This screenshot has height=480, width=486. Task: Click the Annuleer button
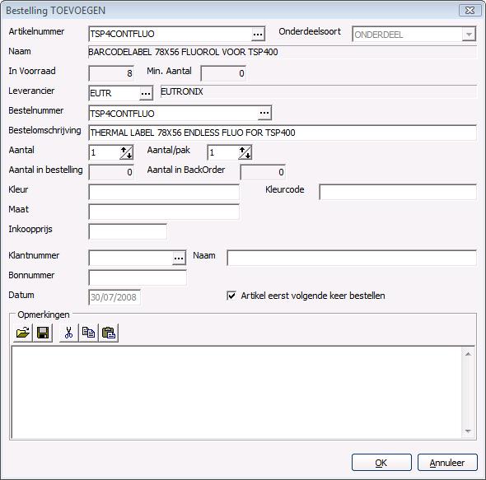pos(447,463)
